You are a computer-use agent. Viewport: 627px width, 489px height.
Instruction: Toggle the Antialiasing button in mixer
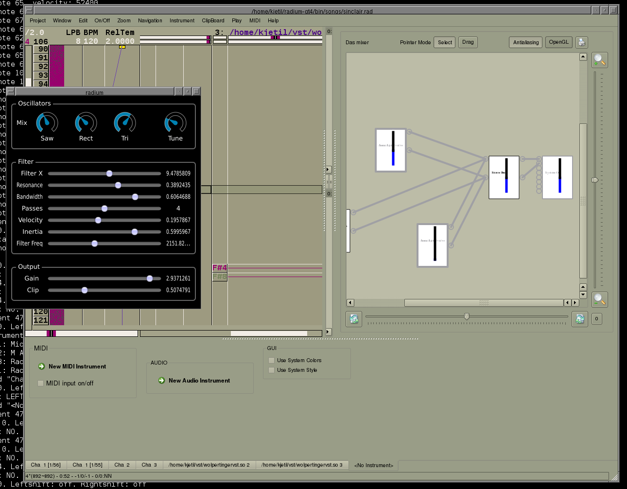(526, 42)
